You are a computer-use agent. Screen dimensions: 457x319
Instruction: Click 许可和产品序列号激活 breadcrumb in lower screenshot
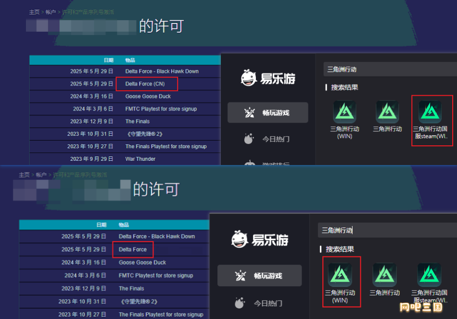coord(80,175)
